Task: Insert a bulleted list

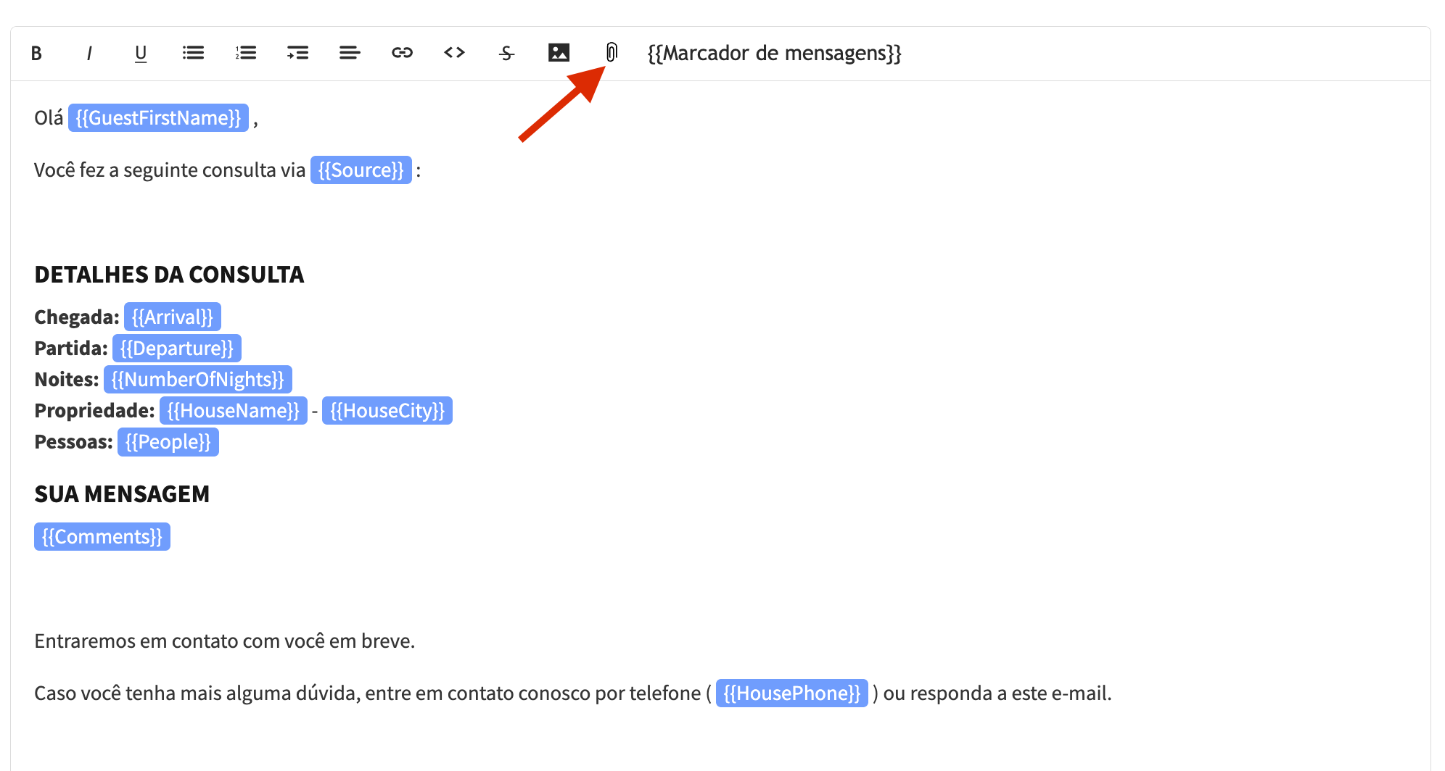Action: pyautogui.click(x=193, y=53)
